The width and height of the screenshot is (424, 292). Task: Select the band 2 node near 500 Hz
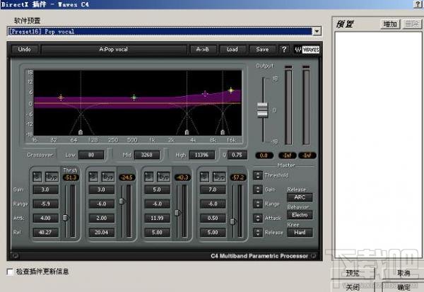pyautogui.click(x=134, y=98)
